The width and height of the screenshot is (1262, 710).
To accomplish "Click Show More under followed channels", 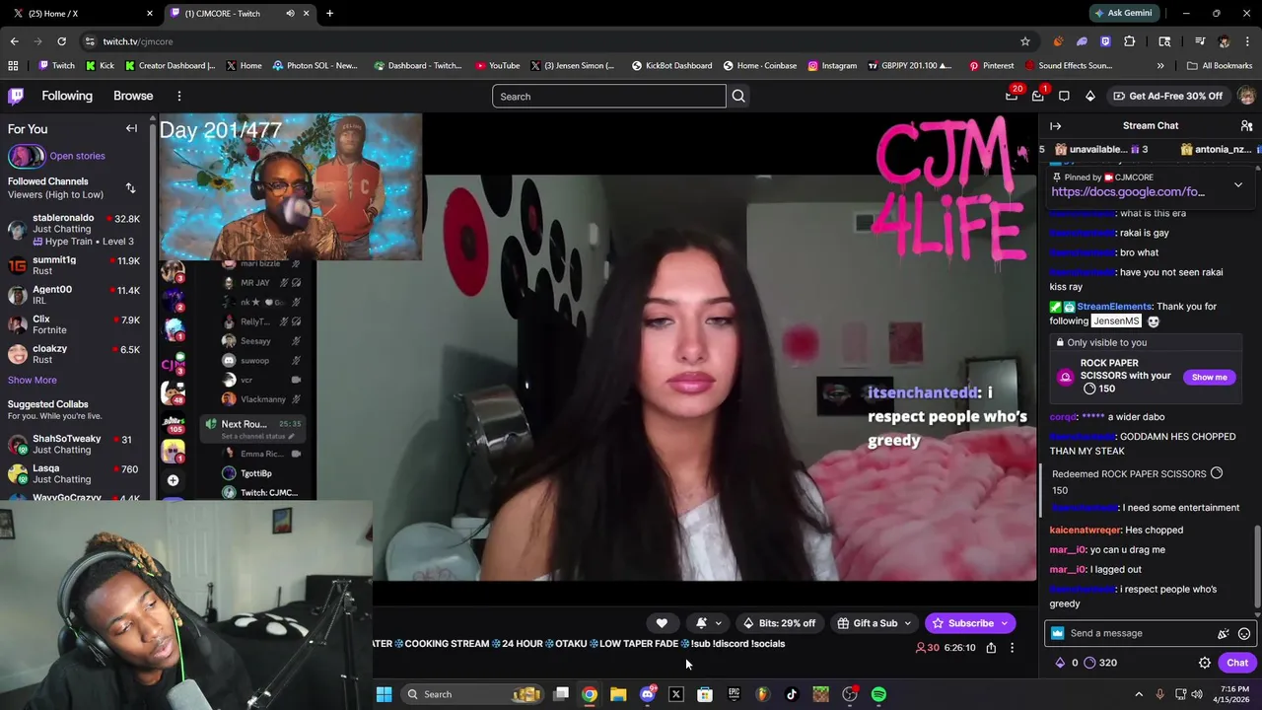I will 33,380.
